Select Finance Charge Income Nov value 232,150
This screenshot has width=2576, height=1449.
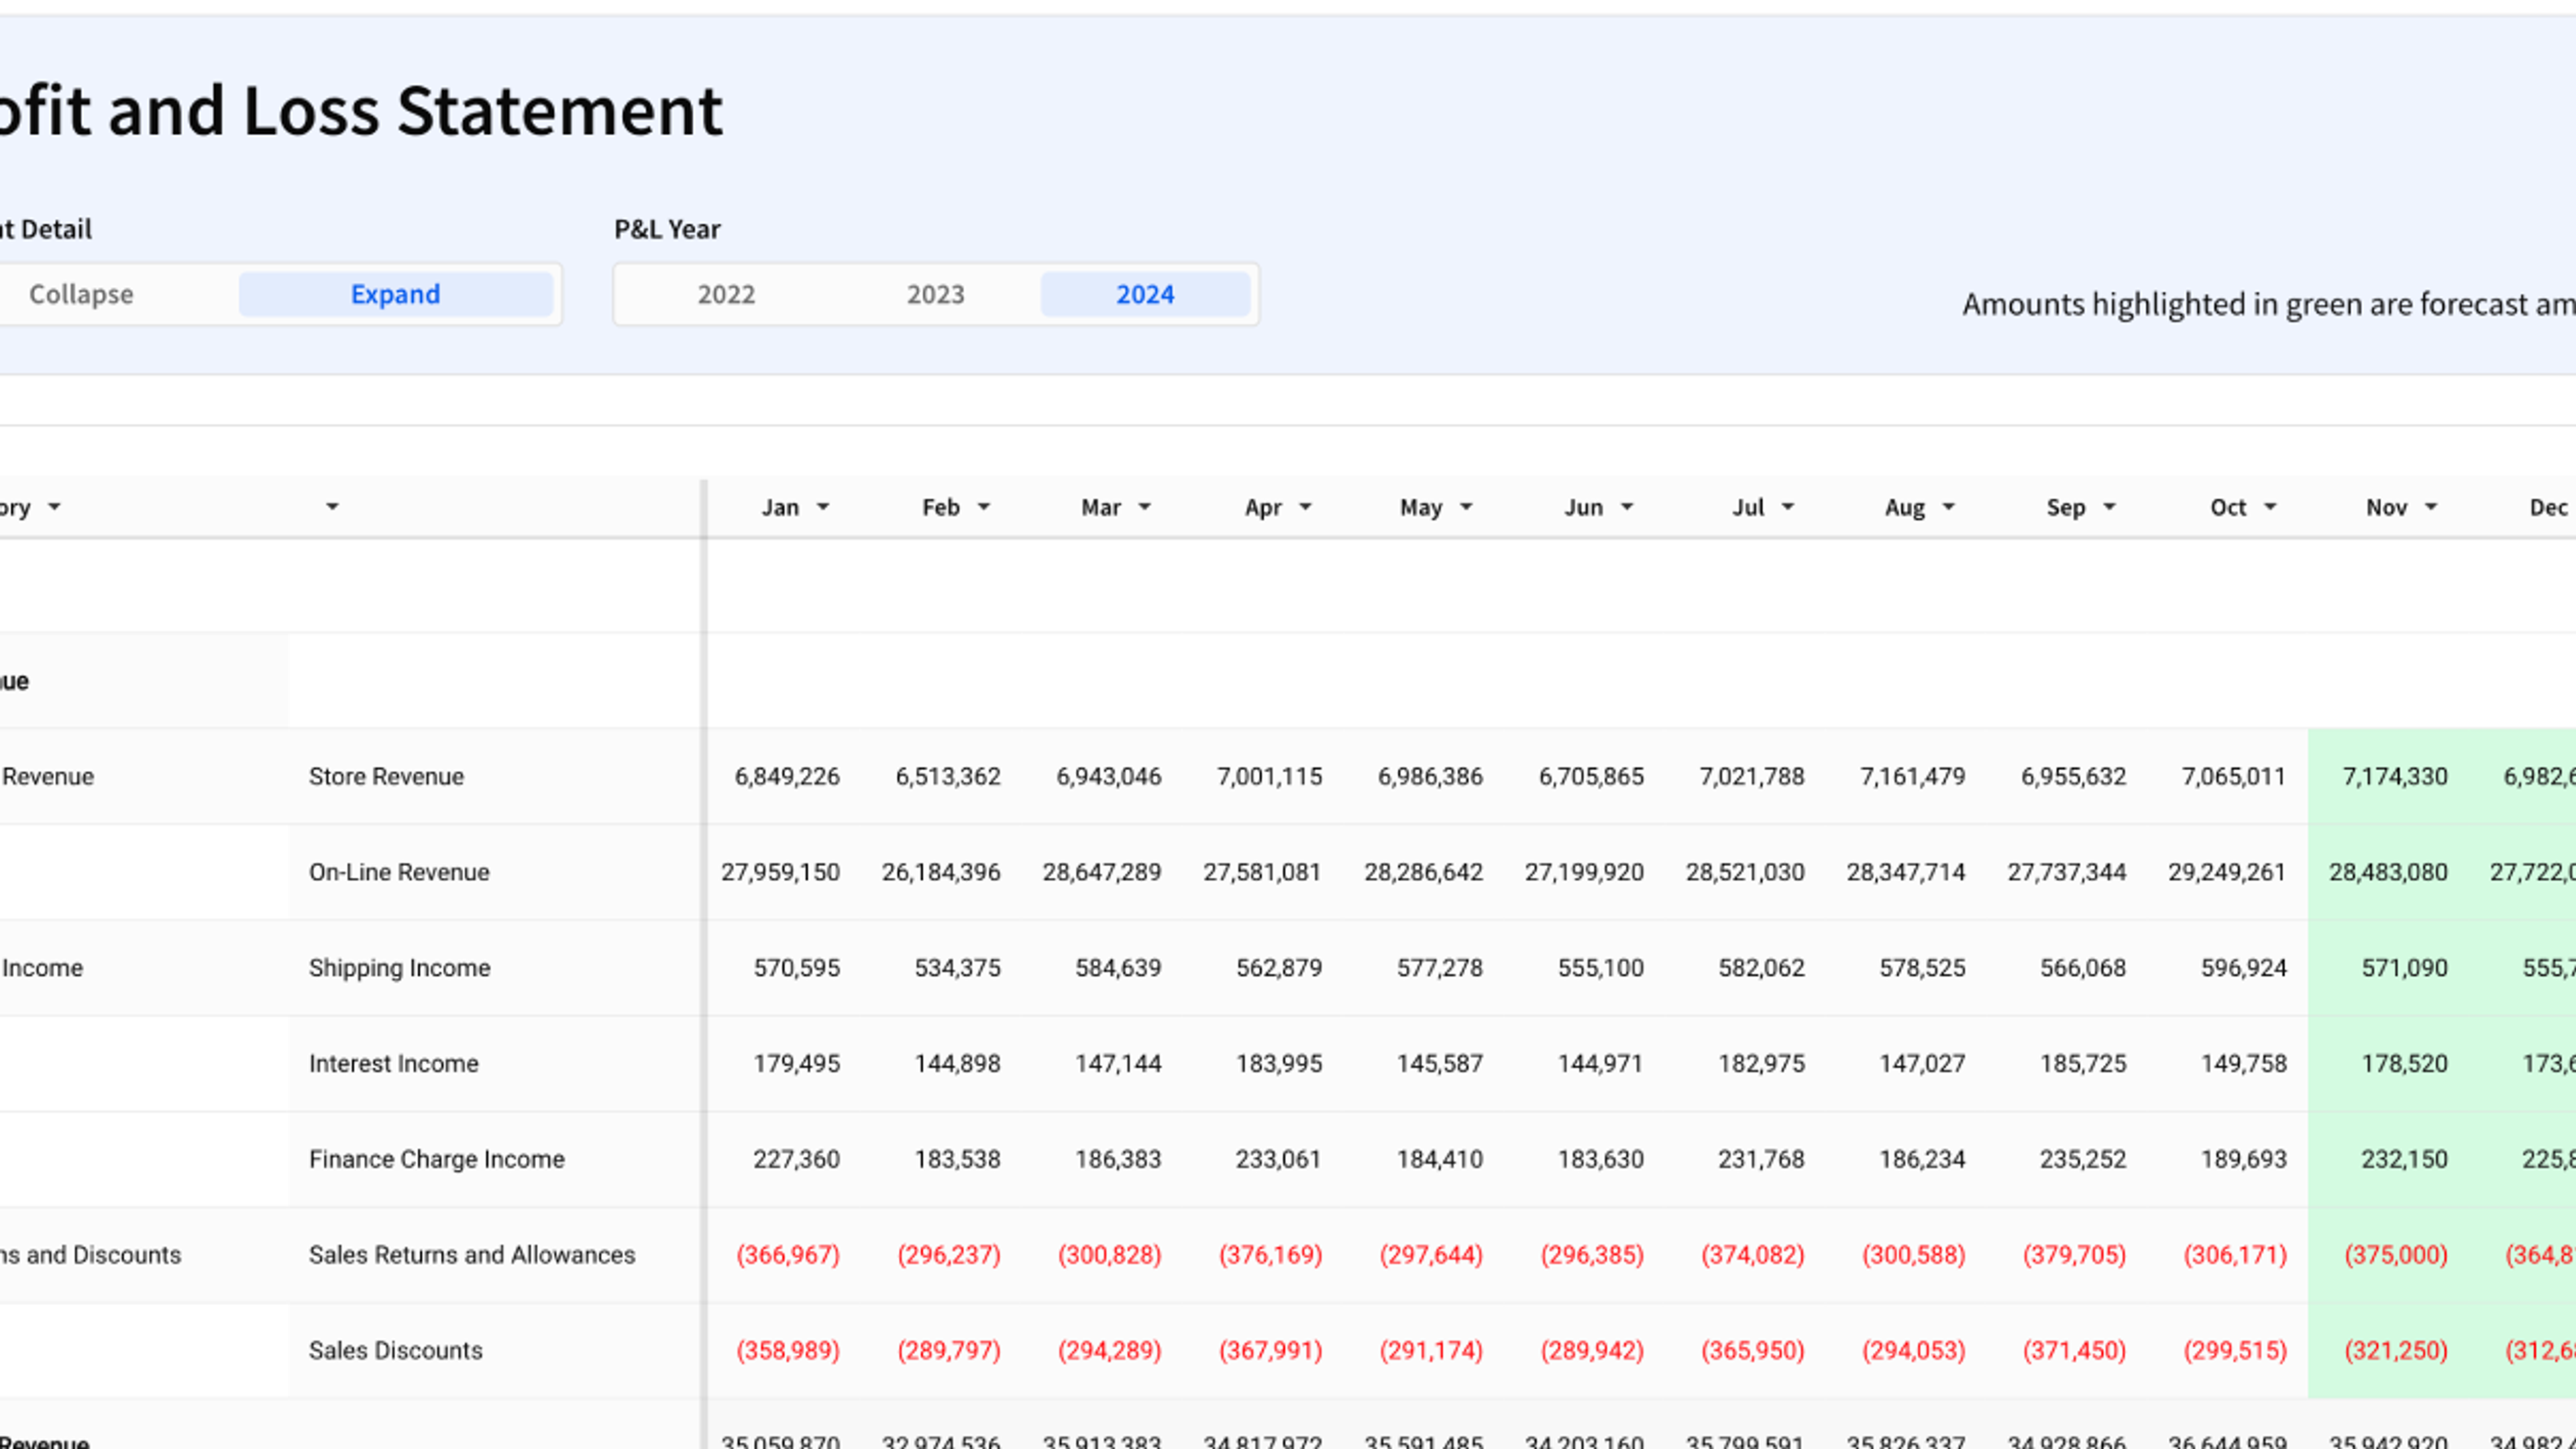(x=2405, y=1160)
